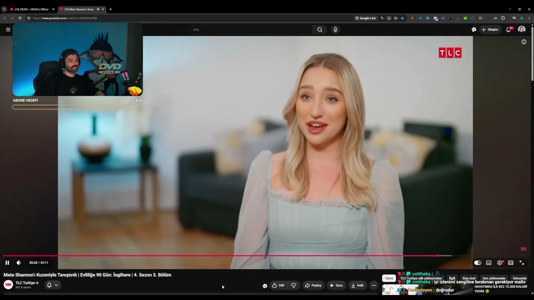The width and height of the screenshot is (534, 300).
Task: Close the Mete Shannon'ı browser tab
Action: 103,9
